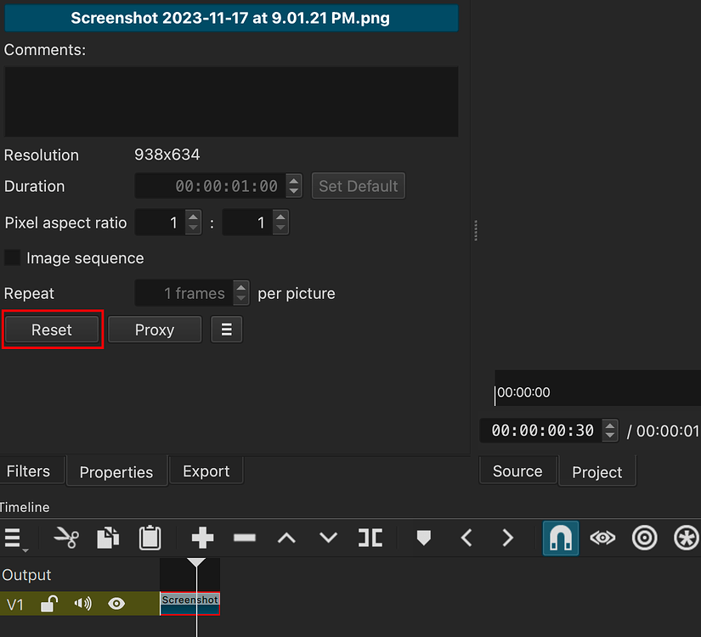Viewport: 701px width, 637px height.
Task: Click the clip filename title bar
Action: tap(231, 18)
